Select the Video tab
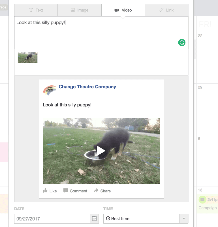218x227 pixels. (123, 10)
